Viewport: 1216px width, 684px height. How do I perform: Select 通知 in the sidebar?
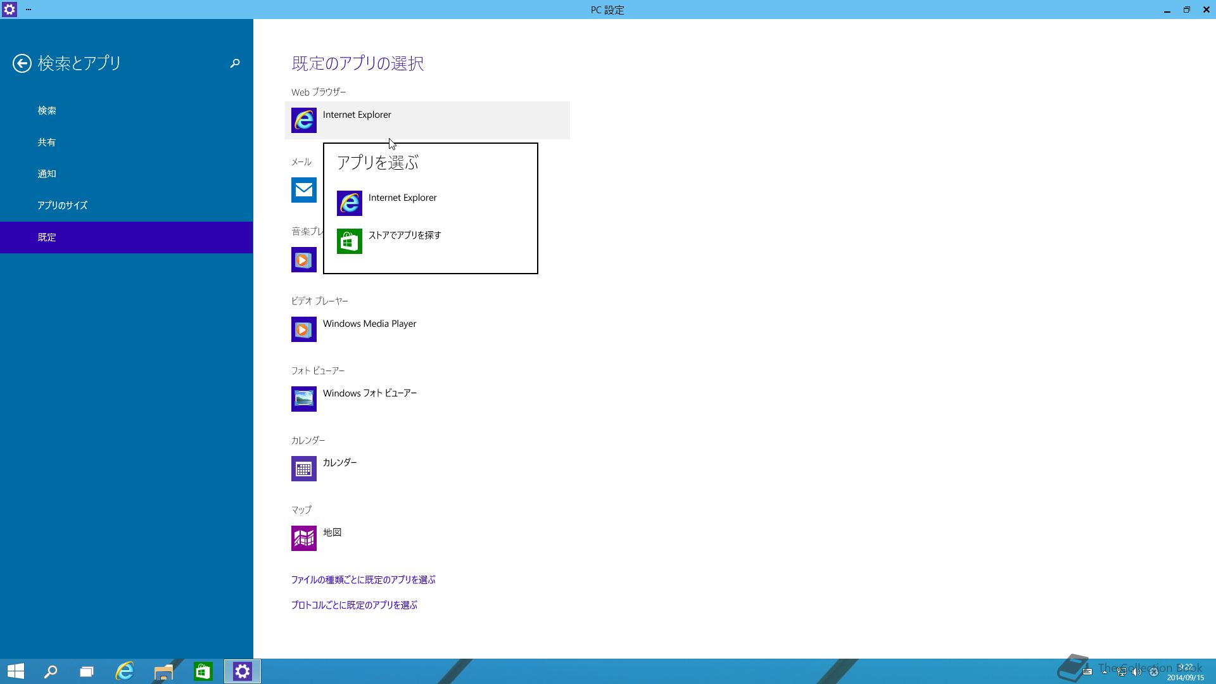click(47, 174)
